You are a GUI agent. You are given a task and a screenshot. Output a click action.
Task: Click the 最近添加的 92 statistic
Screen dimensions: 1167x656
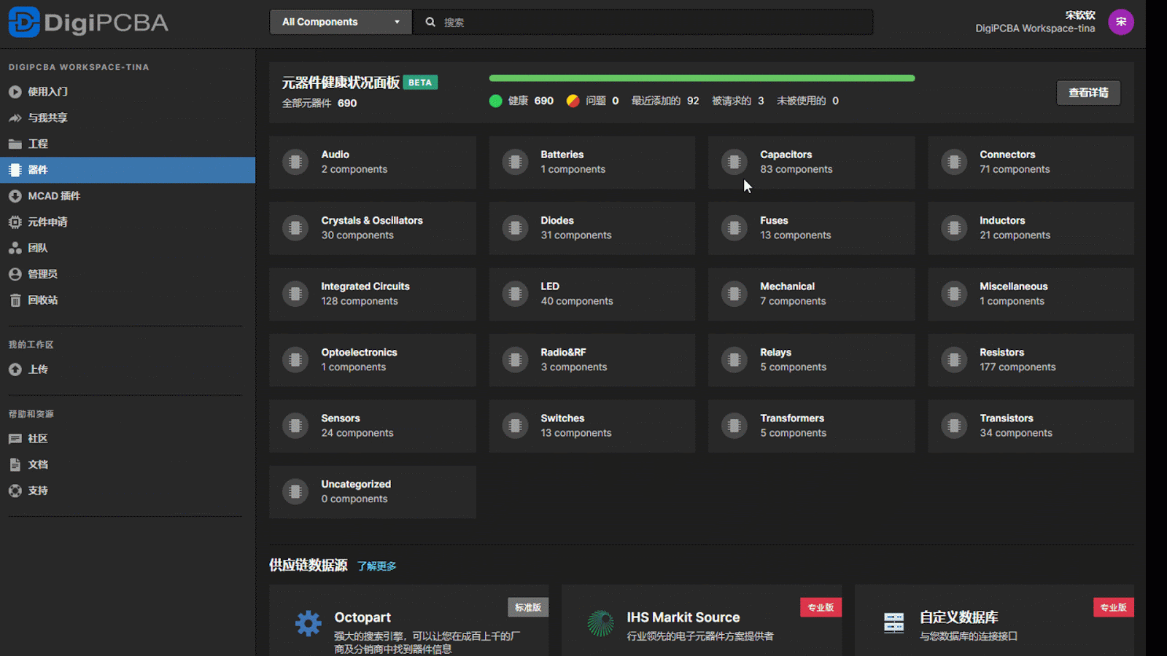pyautogui.click(x=664, y=101)
